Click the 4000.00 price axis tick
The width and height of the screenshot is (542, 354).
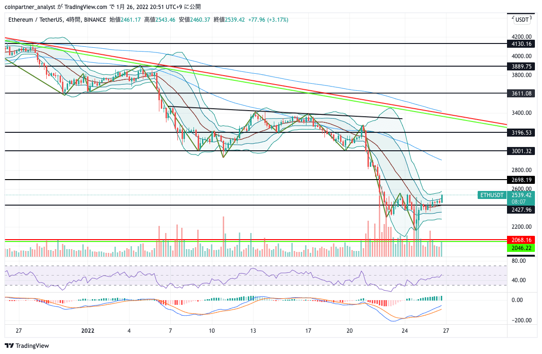point(521,56)
